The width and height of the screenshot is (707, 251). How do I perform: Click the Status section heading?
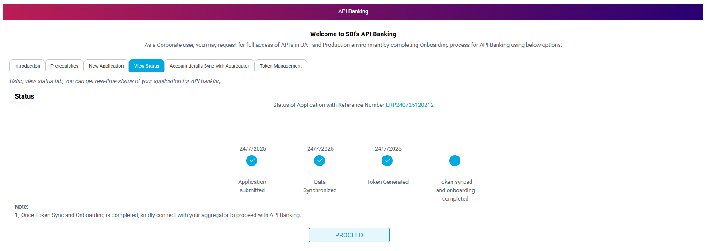(24, 96)
